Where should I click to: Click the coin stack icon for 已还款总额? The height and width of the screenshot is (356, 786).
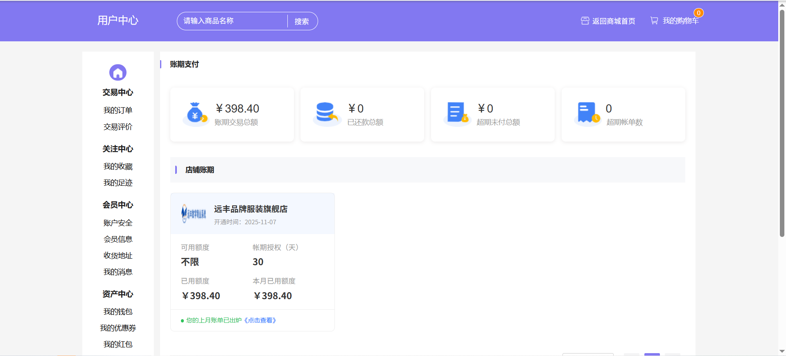326,113
